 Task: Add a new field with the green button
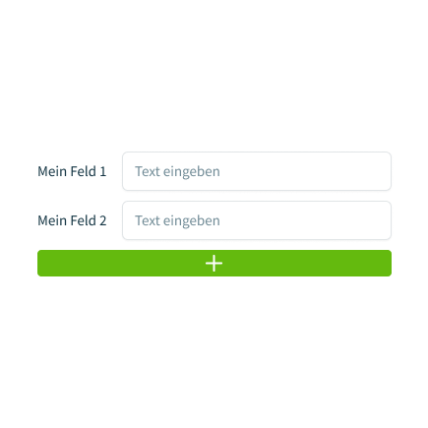[214, 264]
